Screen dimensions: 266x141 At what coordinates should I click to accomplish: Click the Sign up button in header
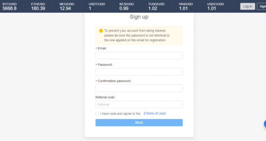(x=261, y=7)
